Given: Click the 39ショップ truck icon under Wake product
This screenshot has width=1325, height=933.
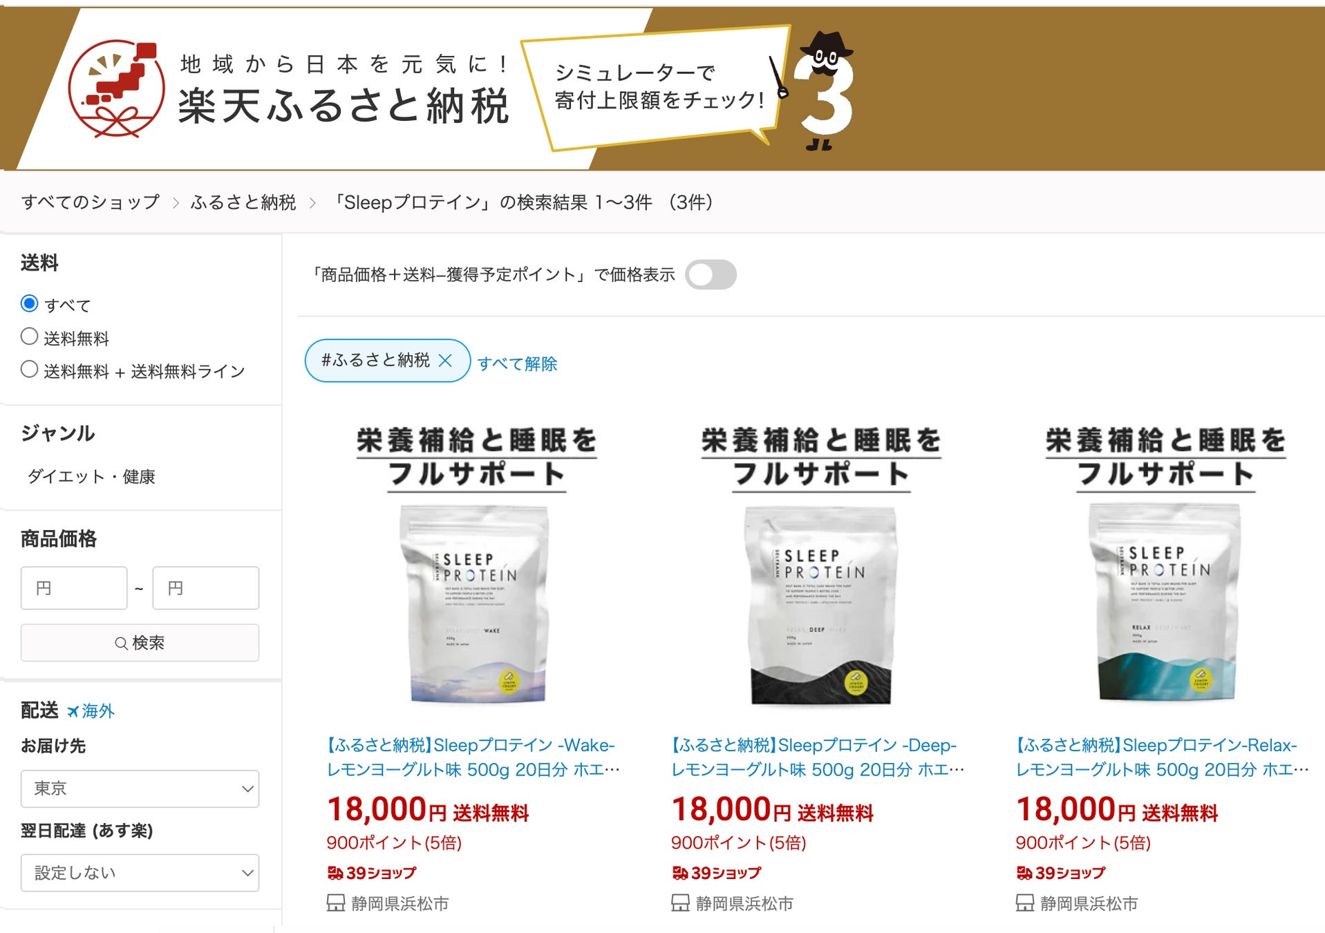Looking at the screenshot, I should tap(335, 874).
